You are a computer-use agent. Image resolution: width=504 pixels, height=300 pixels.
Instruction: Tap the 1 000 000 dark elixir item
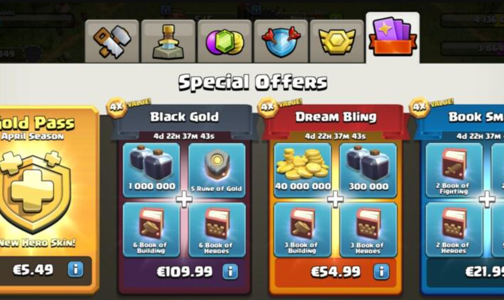(x=151, y=170)
